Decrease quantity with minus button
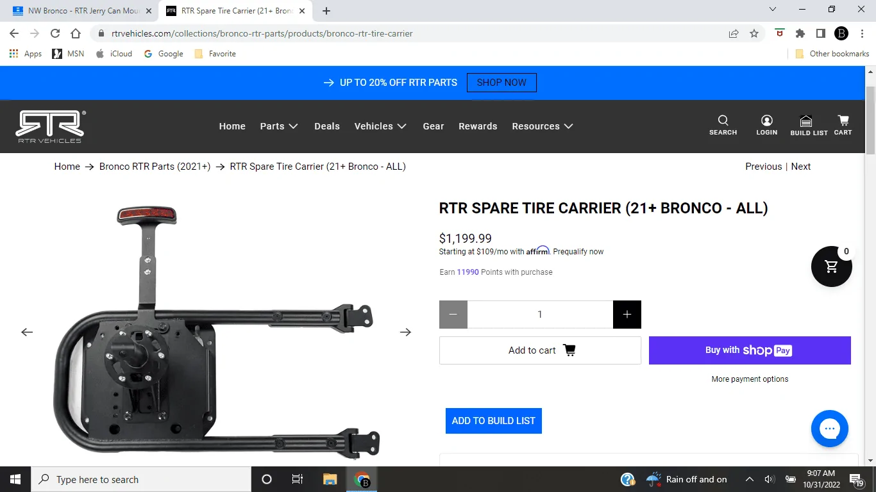The width and height of the screenshot is (876, 492). (453, 315)
